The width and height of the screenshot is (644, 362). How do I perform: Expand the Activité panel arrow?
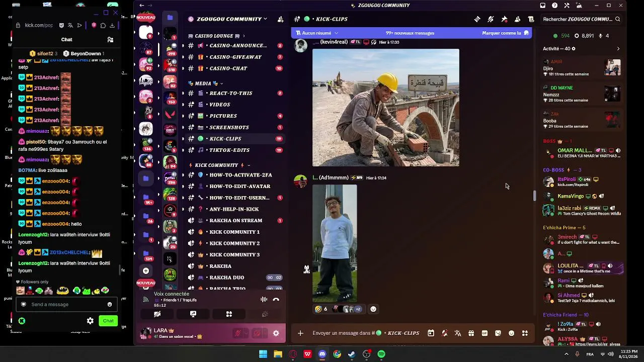[x=618, y=49]
